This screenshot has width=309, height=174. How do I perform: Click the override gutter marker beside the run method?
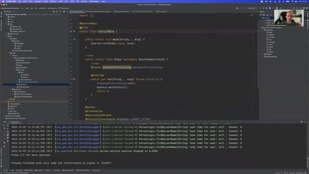click(74, 79)
